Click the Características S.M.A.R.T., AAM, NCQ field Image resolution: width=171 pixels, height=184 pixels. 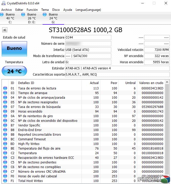(x=117, y=75)
